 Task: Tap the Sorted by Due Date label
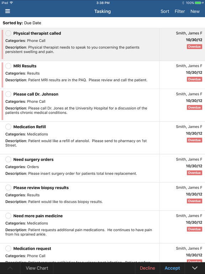[22, 23]
